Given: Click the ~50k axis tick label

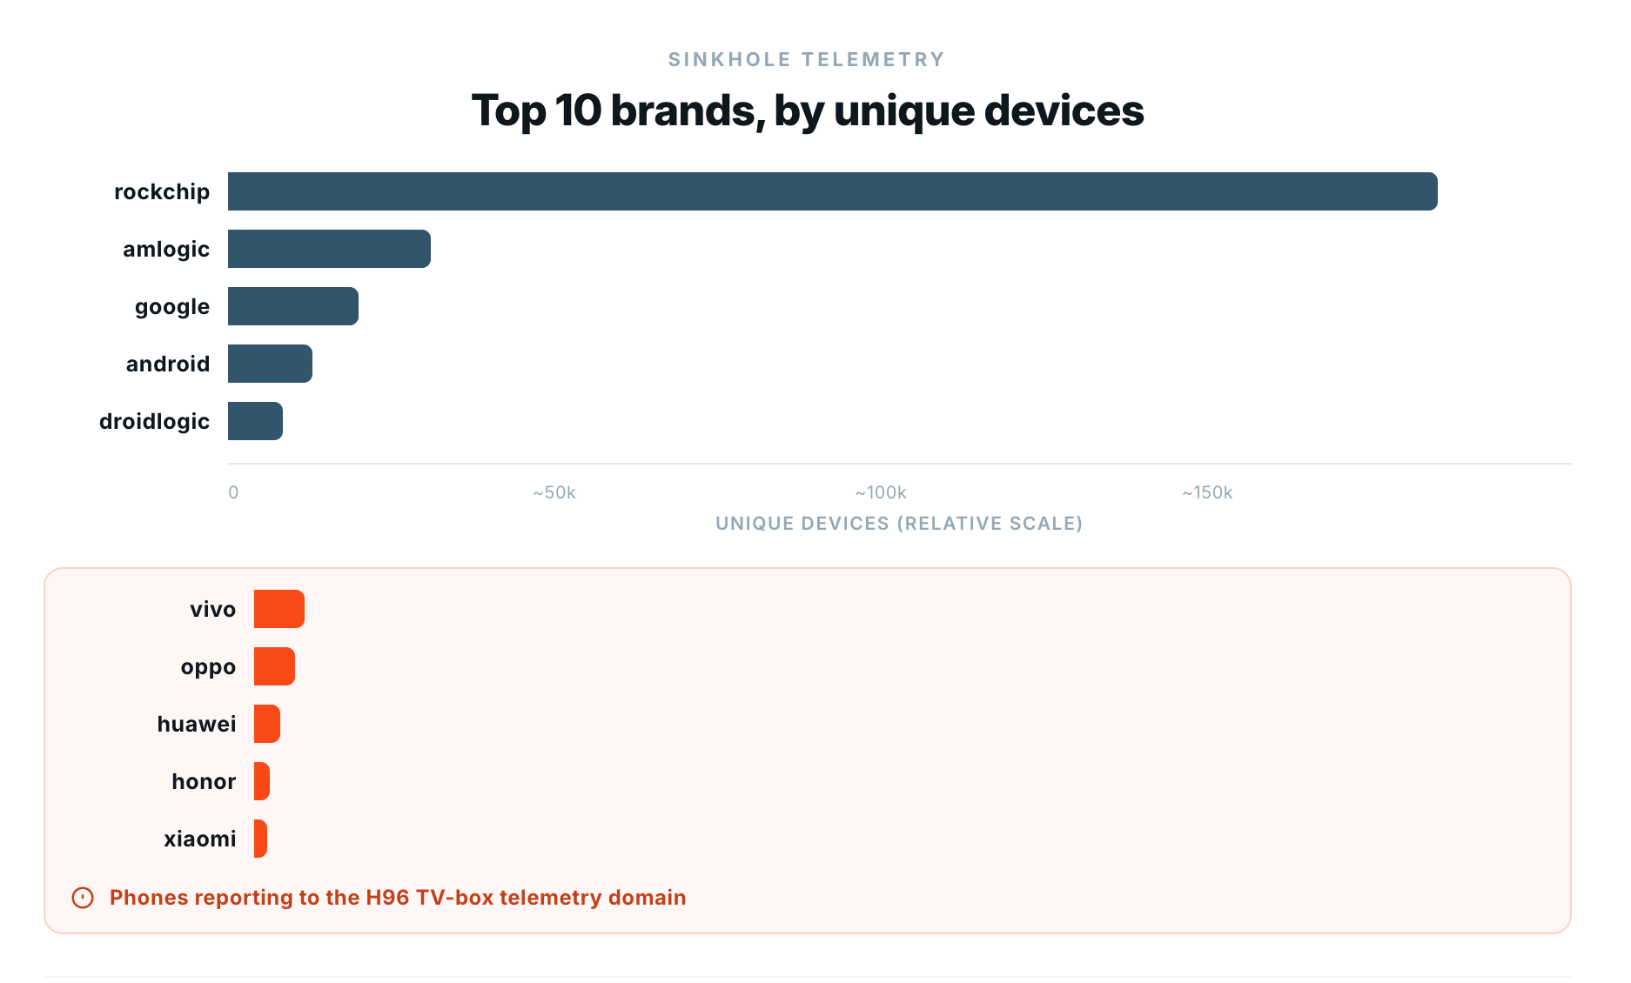Looking at the screenshot, I should click(554, 492).
